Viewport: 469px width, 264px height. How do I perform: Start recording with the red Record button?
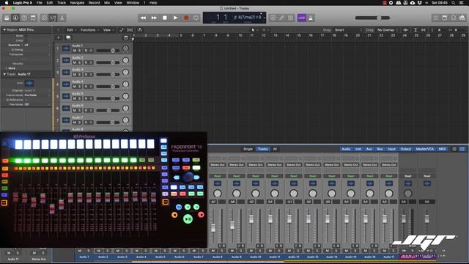[x=186, y=18]
